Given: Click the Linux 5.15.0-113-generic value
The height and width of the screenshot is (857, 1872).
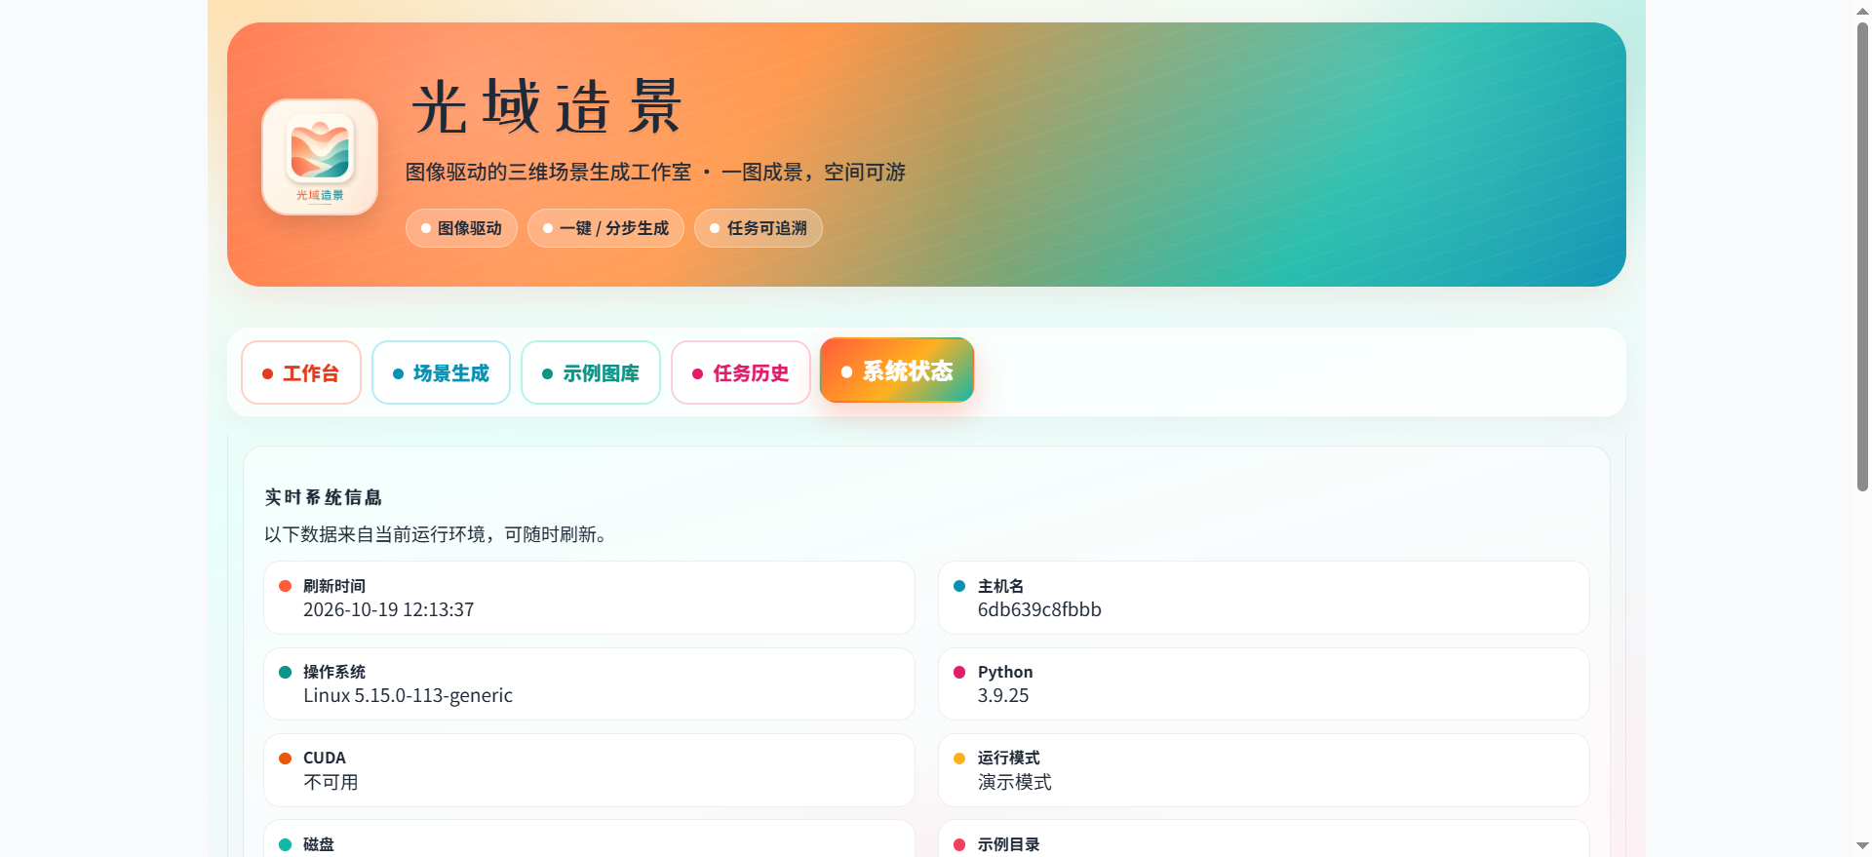Looking at the screenshot, I should pyautogui.click(x=408, y=695).
